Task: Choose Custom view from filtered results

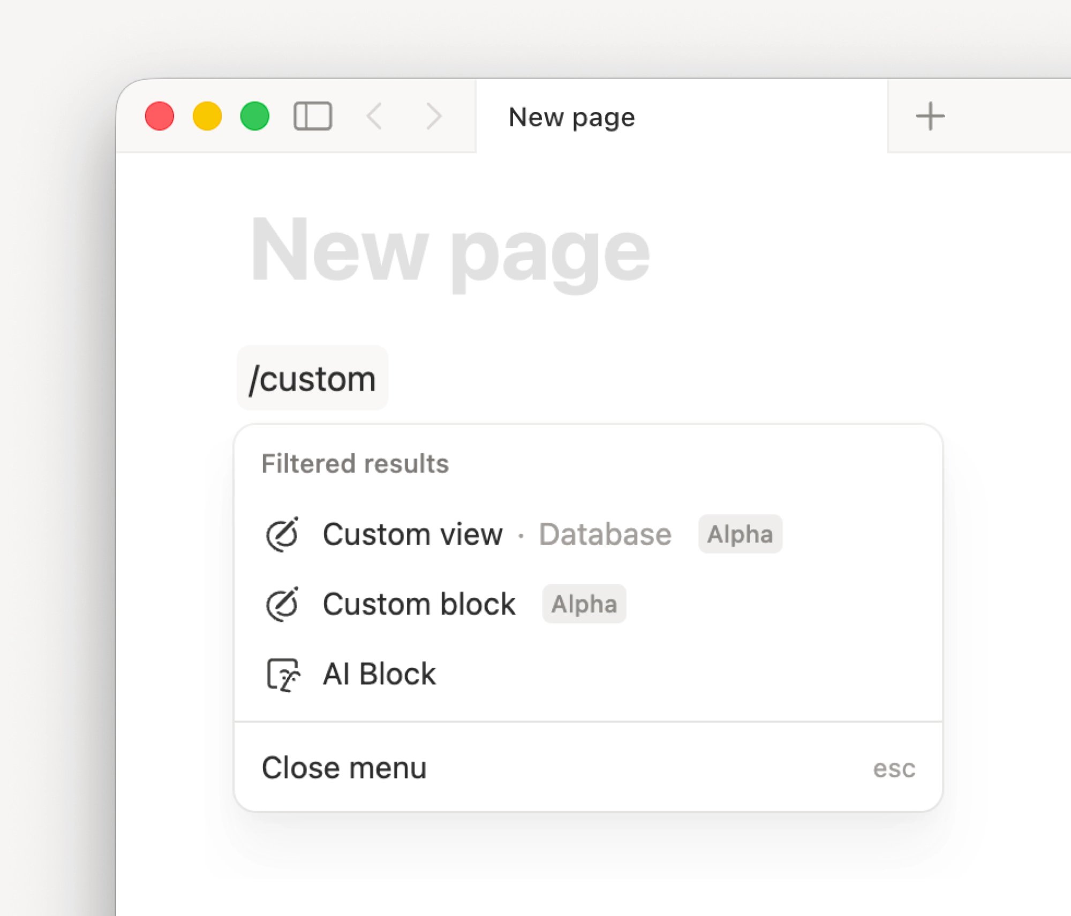Action: pyautogui.click(x=588, y=534)
